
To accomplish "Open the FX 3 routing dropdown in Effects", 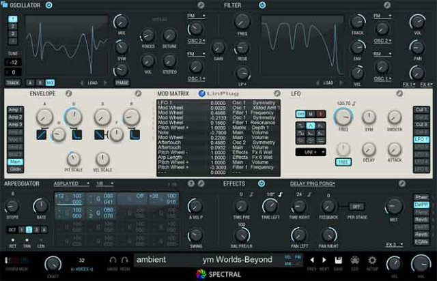I will pyautogui.click(x=395, y=245).
